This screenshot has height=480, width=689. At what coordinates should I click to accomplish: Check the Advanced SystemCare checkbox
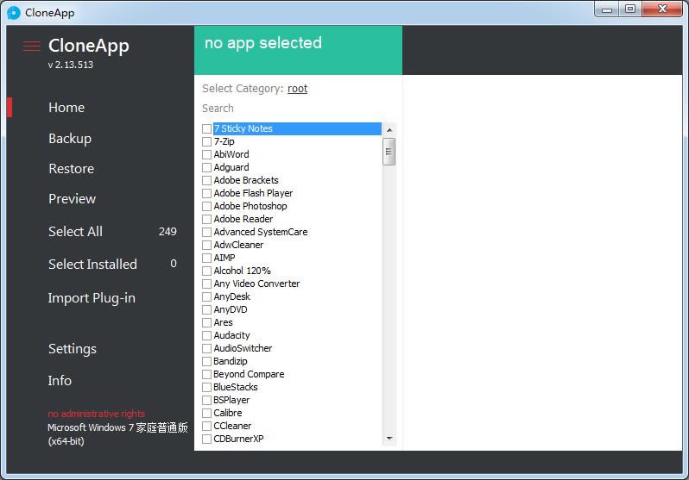(x=206, y=232)
